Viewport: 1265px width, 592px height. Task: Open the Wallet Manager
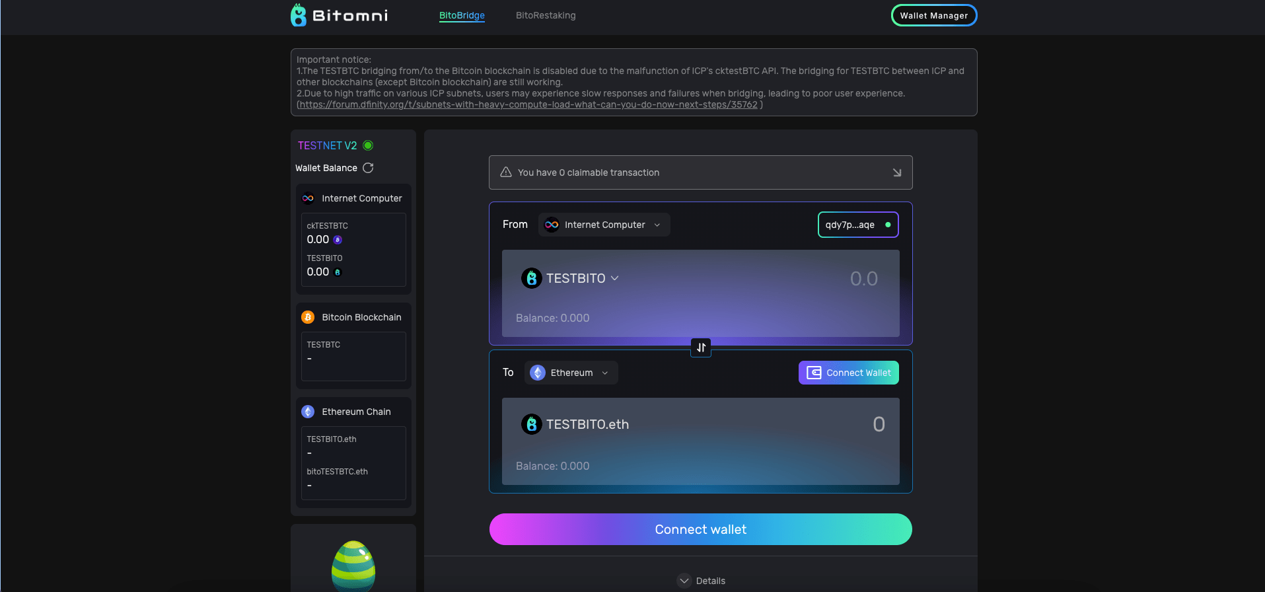933,15
